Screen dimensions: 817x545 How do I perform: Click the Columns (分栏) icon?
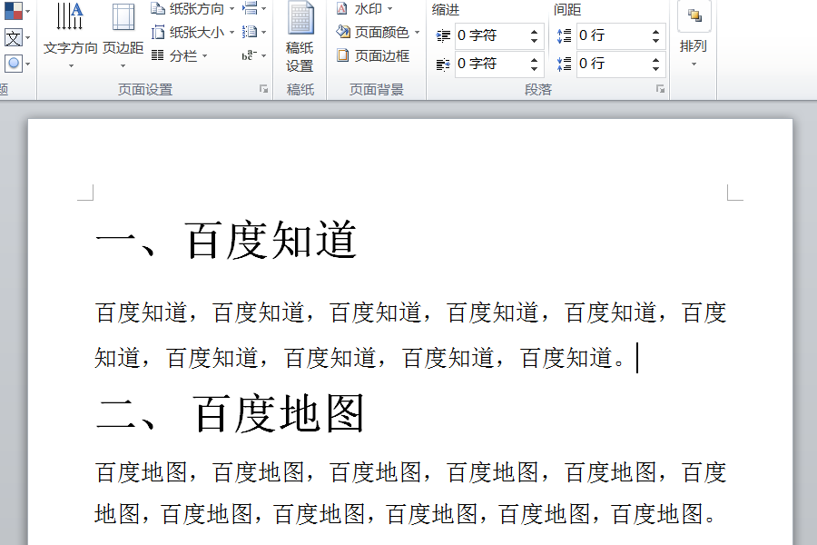(x=157, y=55)
